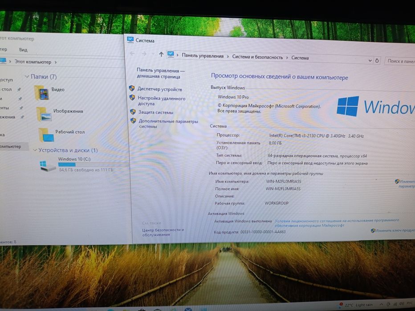Expand chevron after Control Panel breadcrumb
This screenshot has width=415, height=311.
[228, 56]
